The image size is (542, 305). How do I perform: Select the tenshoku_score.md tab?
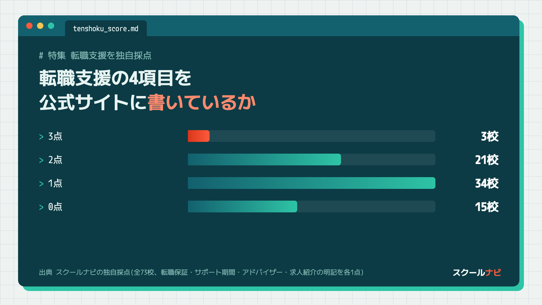point(106,28)
